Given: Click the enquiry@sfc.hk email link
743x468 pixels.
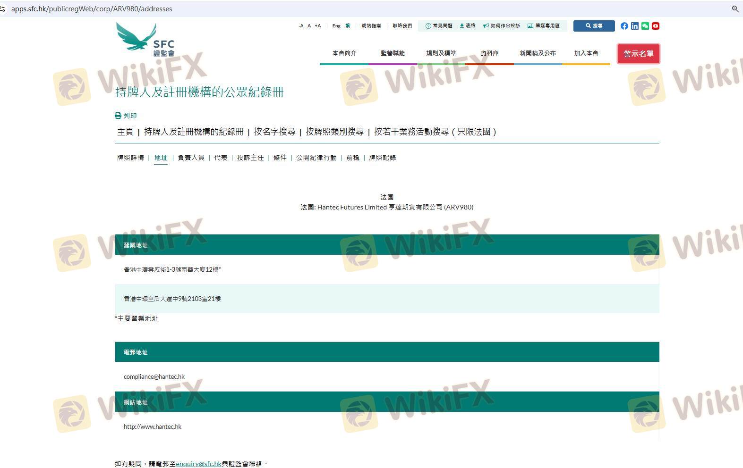Looking at the screenshot, I should coord(198,464).
